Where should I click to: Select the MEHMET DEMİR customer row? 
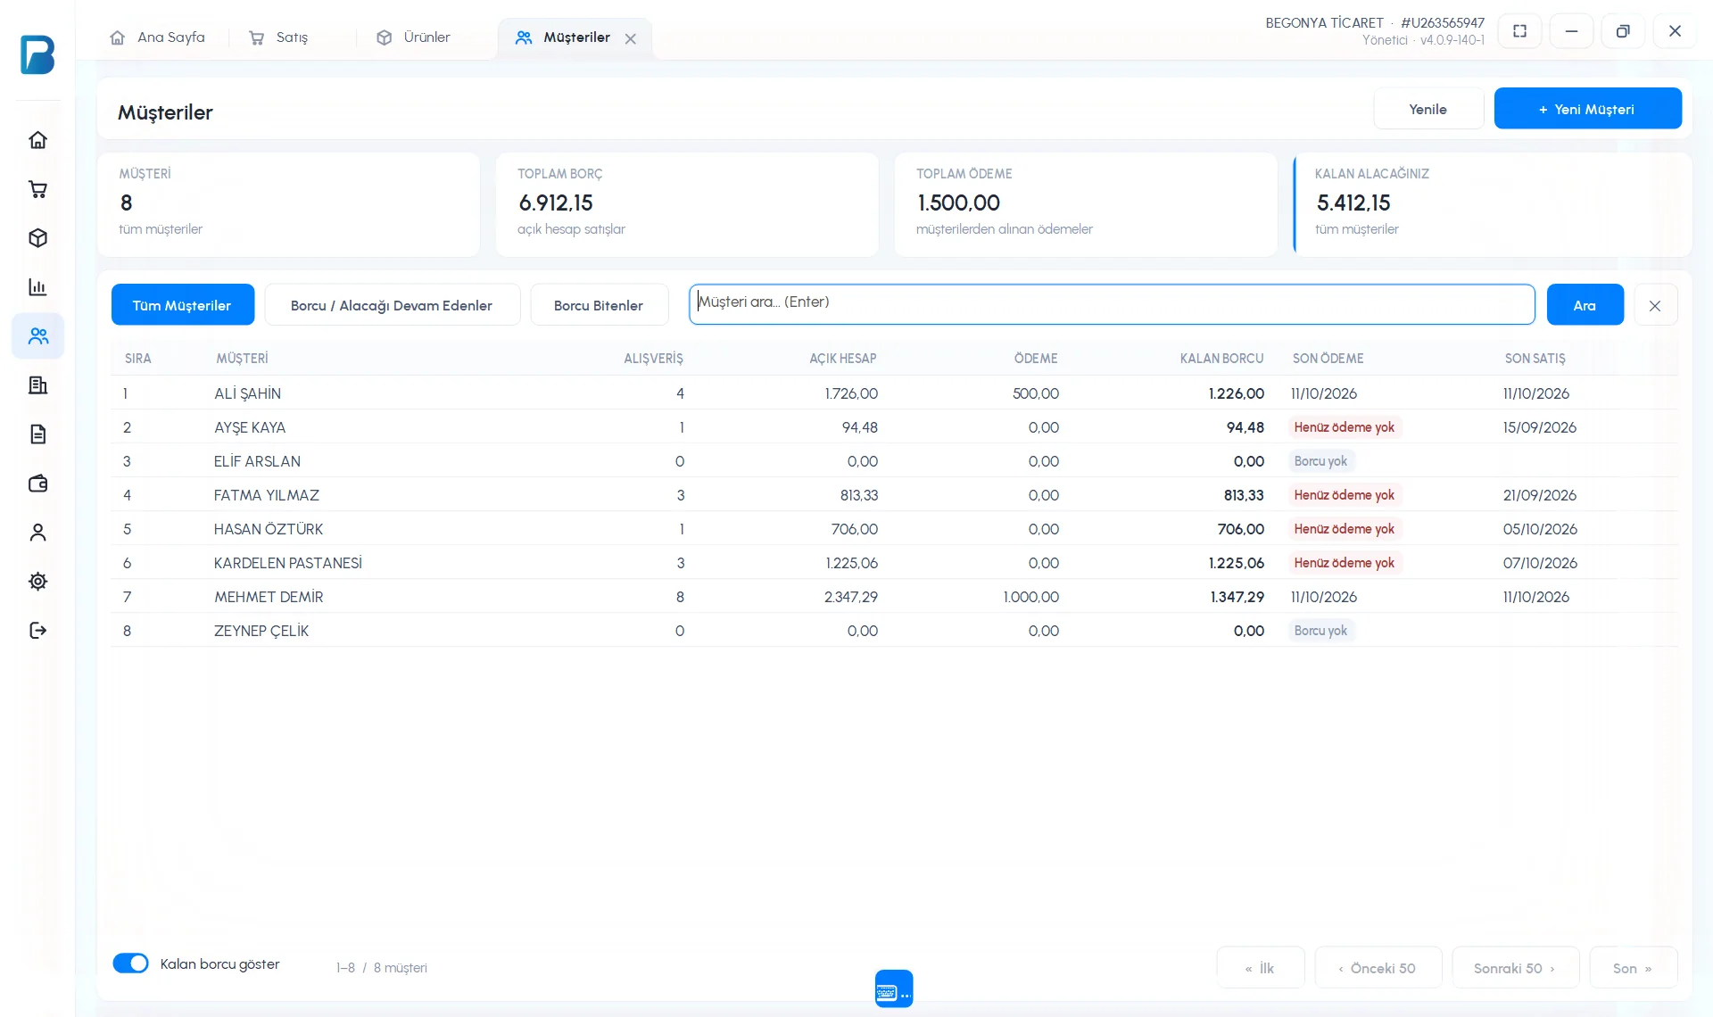click(894, 597)
